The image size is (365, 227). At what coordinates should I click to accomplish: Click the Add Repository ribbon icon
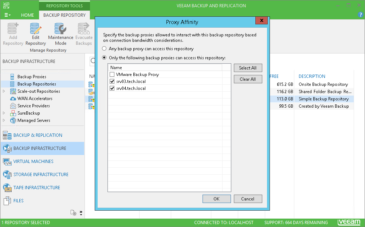(x=13, y=28)
